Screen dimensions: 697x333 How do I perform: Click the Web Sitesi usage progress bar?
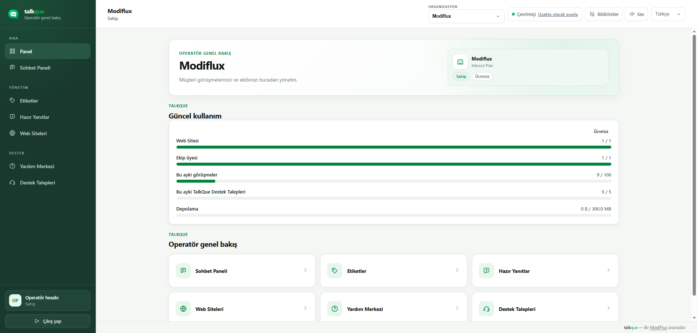click(x=394, y=147)
